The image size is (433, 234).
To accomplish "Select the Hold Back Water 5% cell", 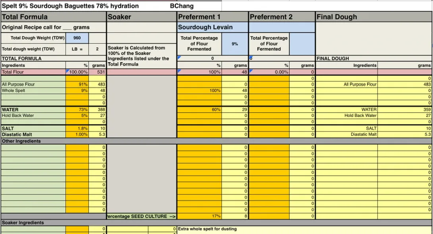I will click(77, 115).
